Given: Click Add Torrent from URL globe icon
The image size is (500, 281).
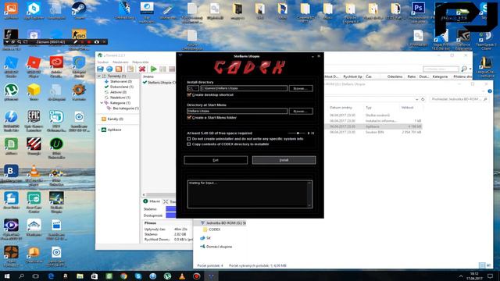Looking at the screenshot, I should (109, 69).
